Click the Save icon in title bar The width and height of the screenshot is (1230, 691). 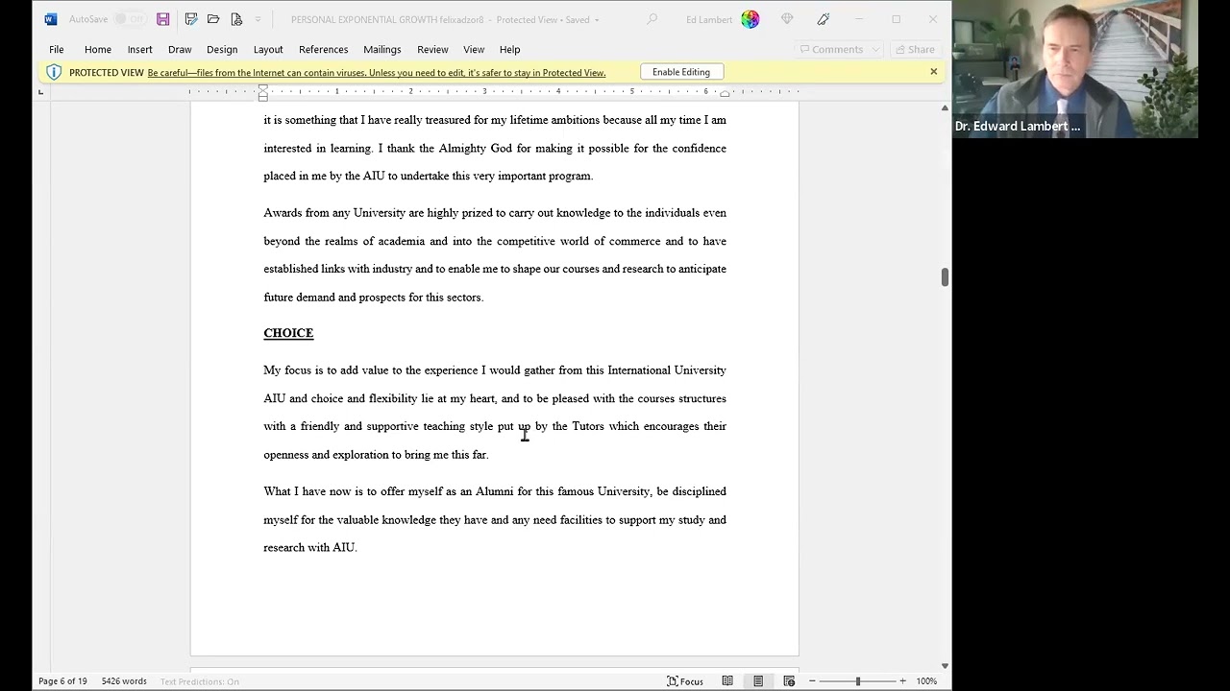(163, 19)
